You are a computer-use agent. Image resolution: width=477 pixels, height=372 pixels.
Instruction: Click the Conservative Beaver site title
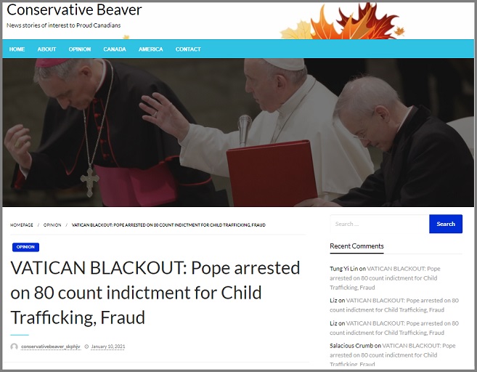click(x=74, y=9)
